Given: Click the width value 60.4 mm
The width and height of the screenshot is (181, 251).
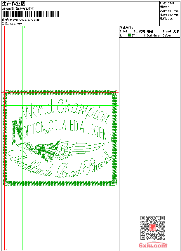Looking at the screenshot, I should pyautogui.click(x=173, y=15).
